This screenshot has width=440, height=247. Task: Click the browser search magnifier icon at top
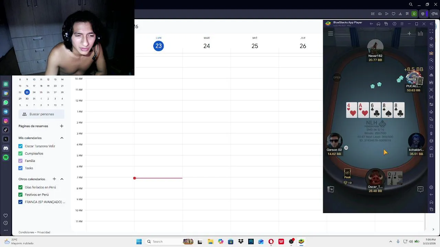pyautogui.click(x=411, y=4)
